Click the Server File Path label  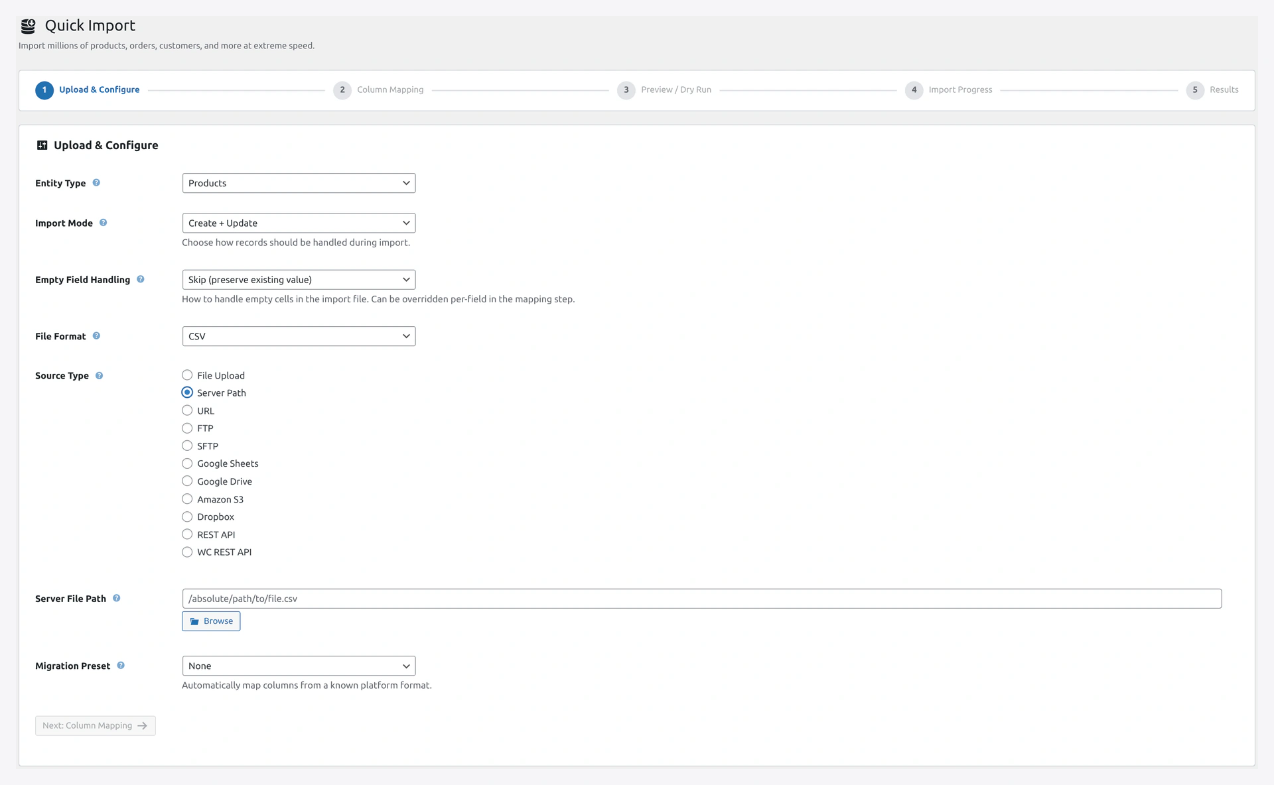pyautogui.click(x=70, y=598)
